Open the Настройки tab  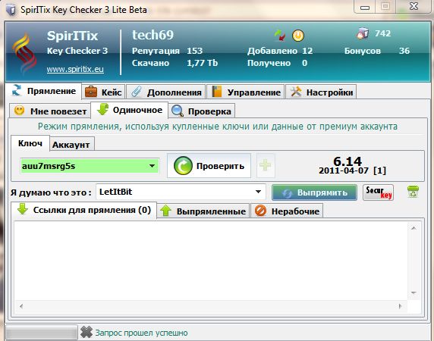pos(321,92)
